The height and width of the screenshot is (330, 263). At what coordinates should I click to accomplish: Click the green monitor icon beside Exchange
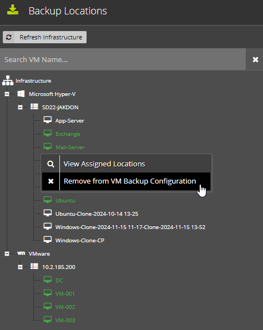[x=48, y=134]
